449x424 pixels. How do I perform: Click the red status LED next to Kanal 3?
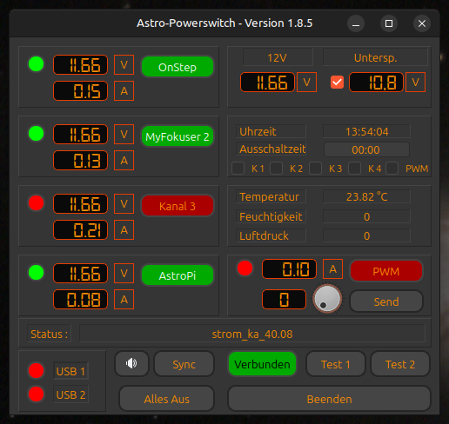37,203
